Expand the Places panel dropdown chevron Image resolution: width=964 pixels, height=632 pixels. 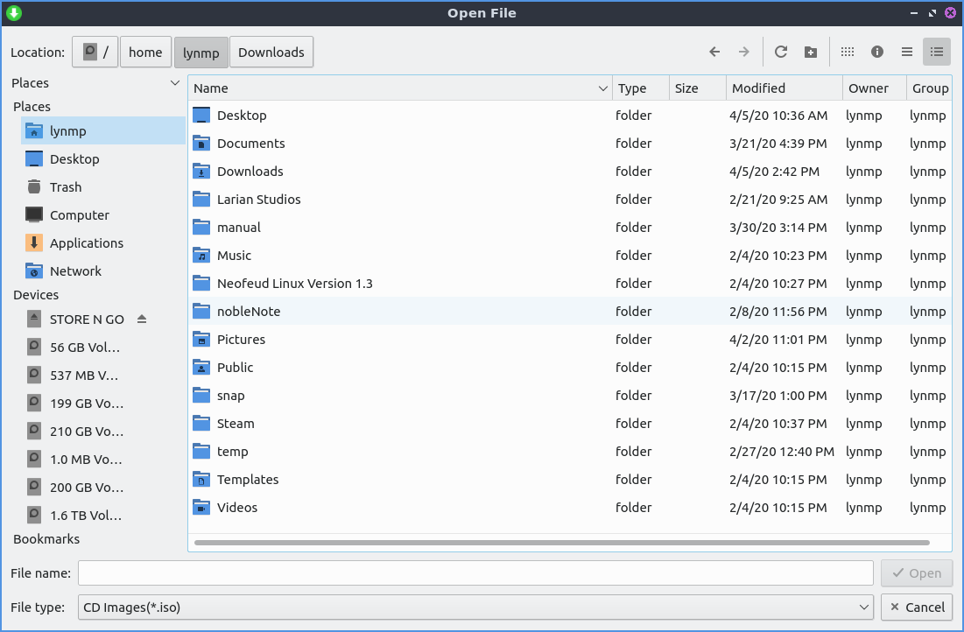click(x=174, y=83)
